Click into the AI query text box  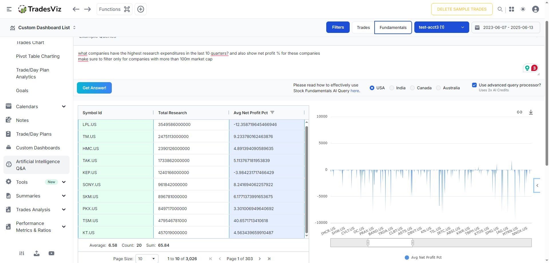click(x=309, y=62)
